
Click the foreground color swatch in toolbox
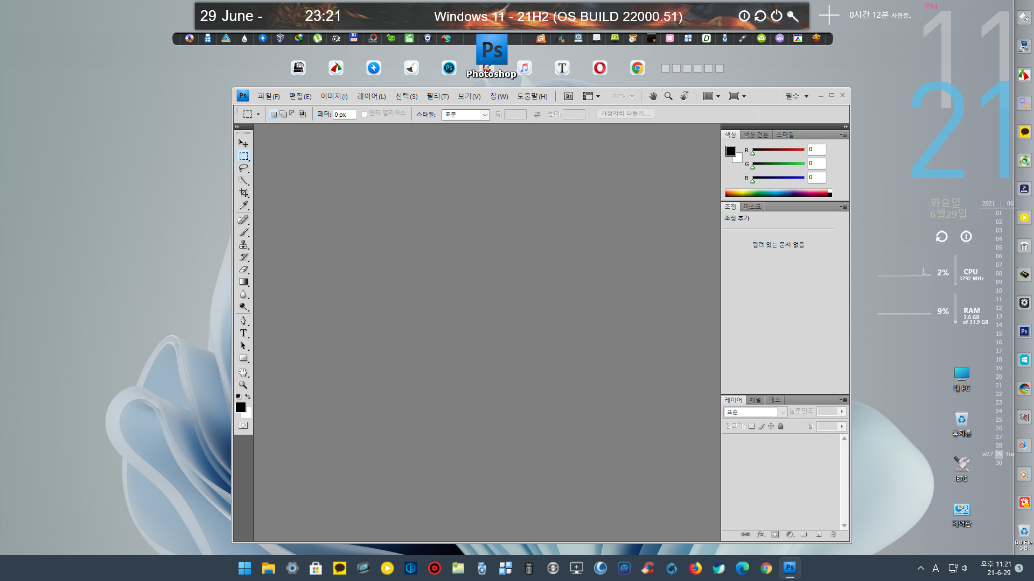pyautogui.click(x=241, y=407)
